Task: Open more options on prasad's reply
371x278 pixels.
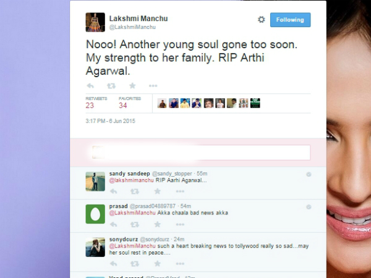Action: pyautogui.click(x=180, y=224)
